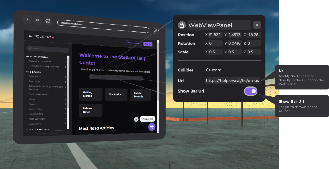Click the Sign in button
Image resolution: width=329 pixels, height=169 pixels.
click(x=148, y=44)
